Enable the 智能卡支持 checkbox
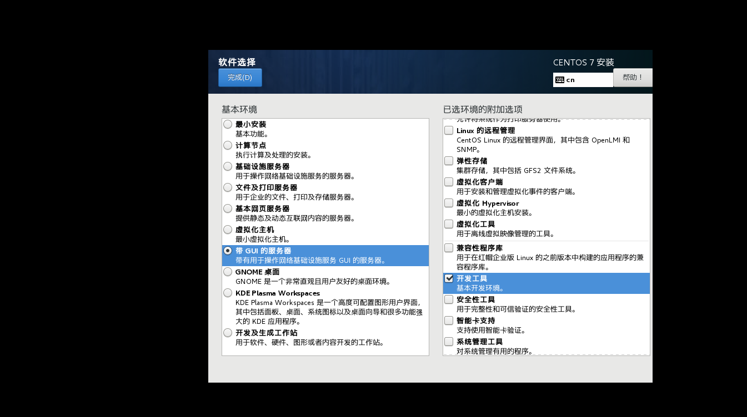 coord(449,321)
